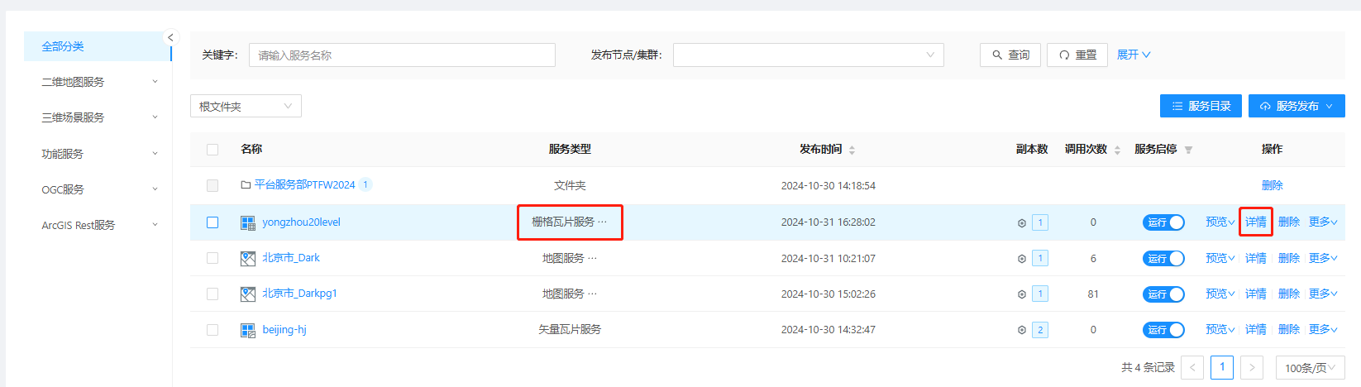Screen dimensions: 1361x387
Task: Expand the ArcGIS Rest服务 category
Action: [x=98, y=225]
